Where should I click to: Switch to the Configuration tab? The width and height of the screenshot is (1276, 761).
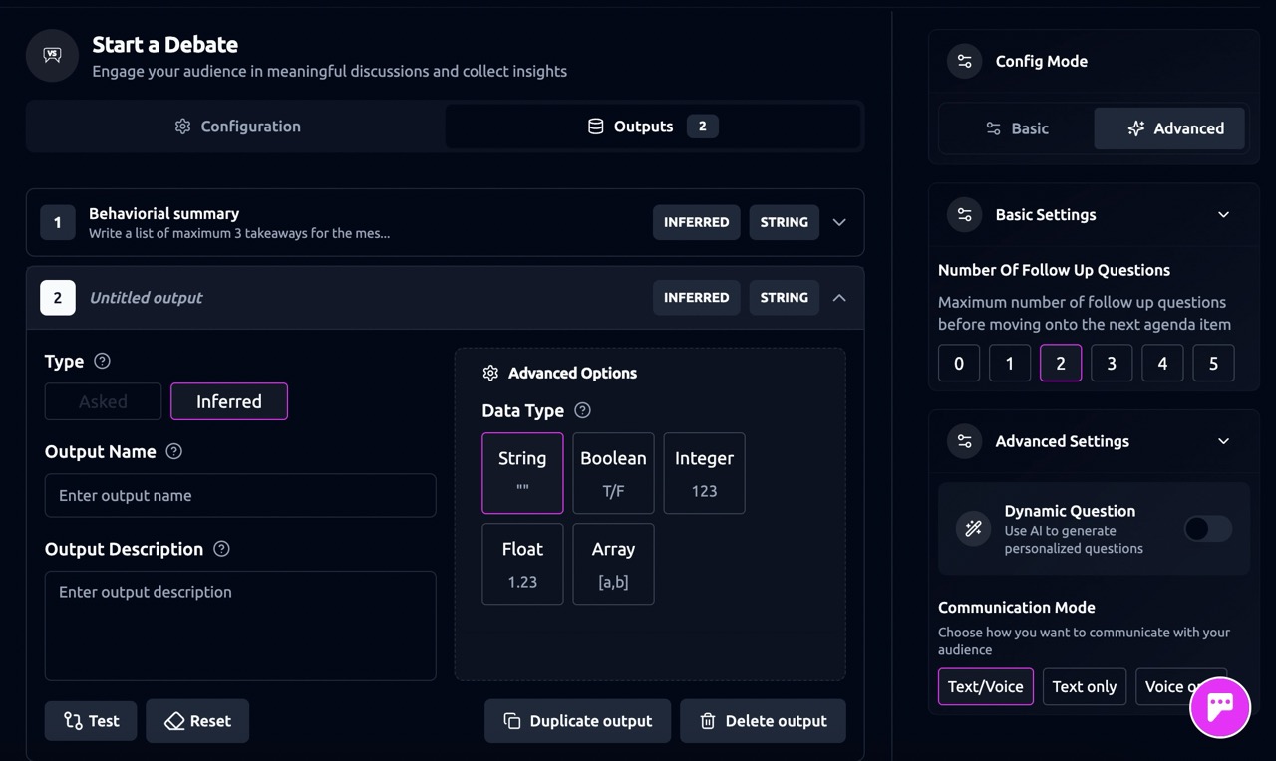pyautogui.click(x=236, y=127)
